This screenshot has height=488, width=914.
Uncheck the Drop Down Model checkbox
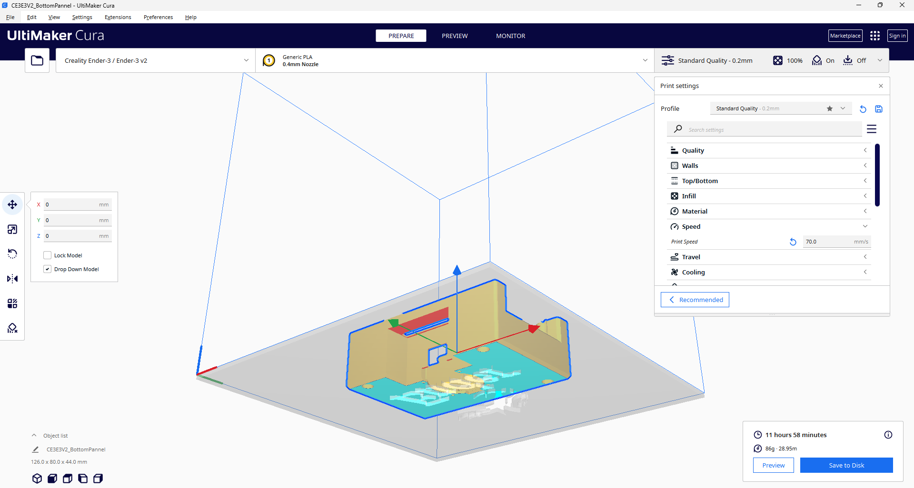48,269
